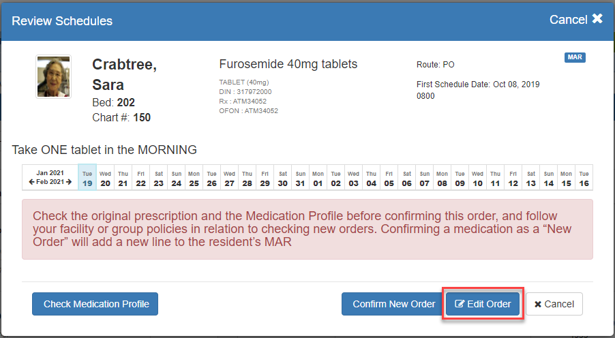Click the previous month left arrow

pos(31,183)
